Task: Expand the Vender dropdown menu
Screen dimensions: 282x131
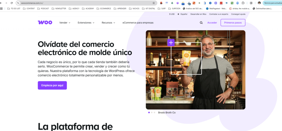Action: 65,23
